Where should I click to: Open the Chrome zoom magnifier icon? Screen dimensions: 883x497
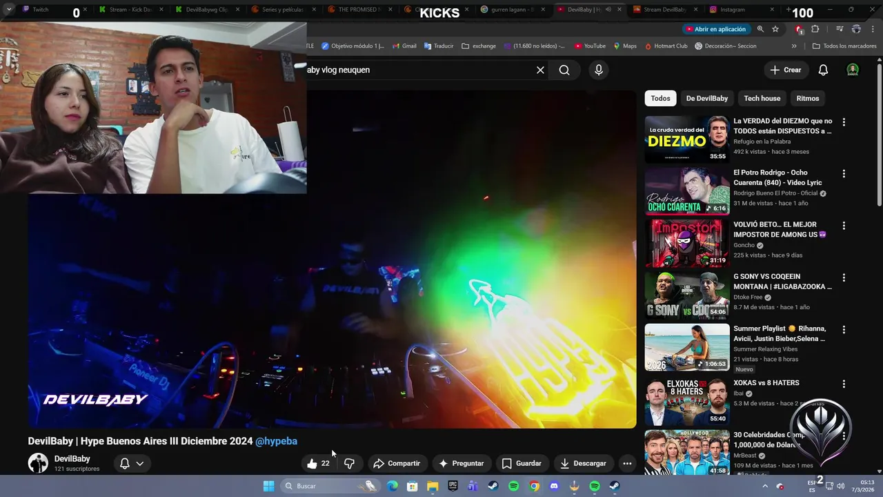tap(760, 29)
